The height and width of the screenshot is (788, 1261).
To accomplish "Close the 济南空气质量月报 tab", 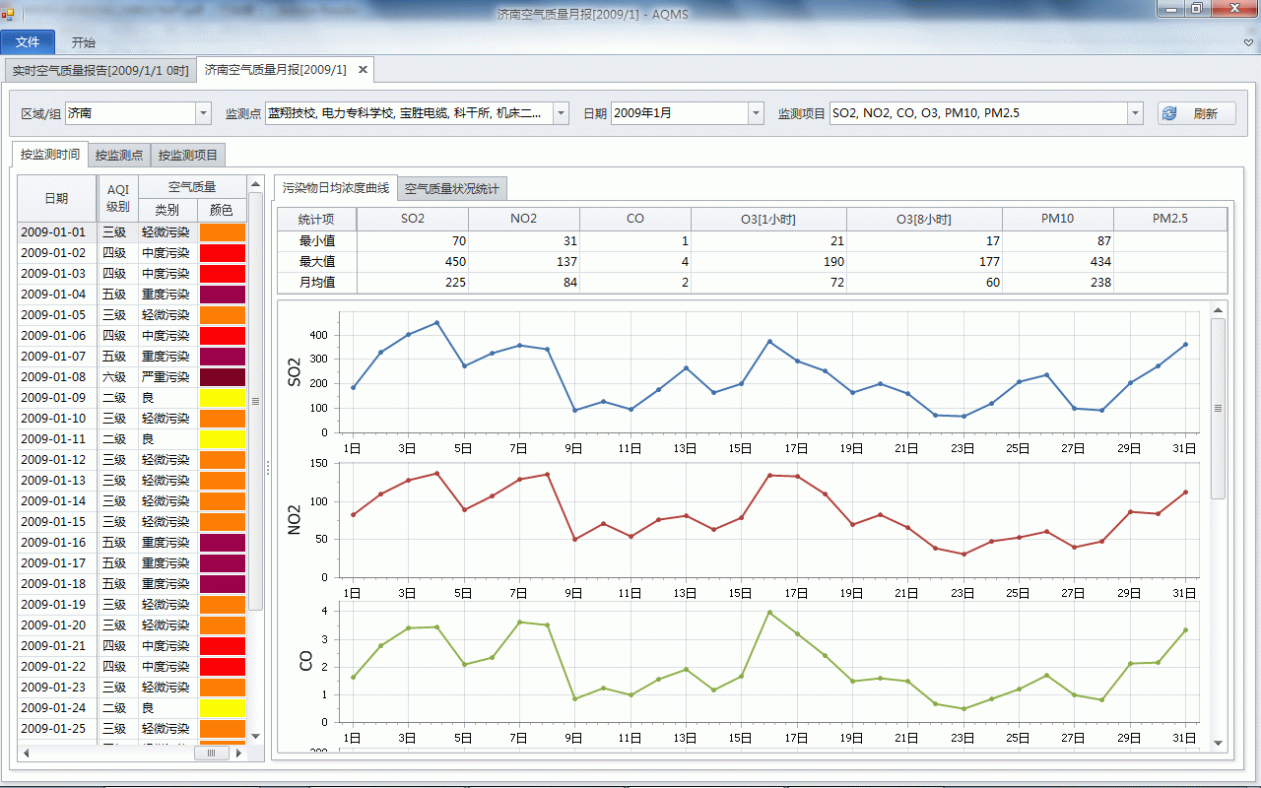I will coord(363,70).
